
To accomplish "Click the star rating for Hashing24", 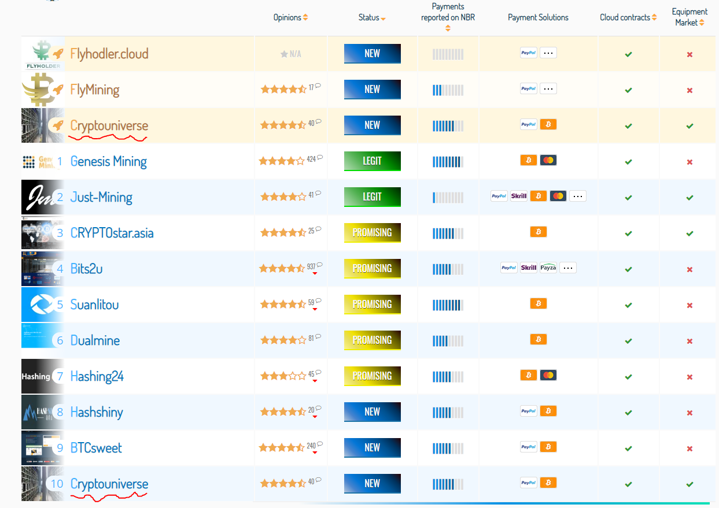I will (x=283, y=376).
